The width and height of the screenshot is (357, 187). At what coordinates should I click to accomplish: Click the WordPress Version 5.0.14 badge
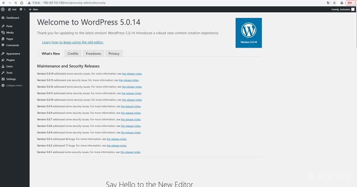(249, 33)
